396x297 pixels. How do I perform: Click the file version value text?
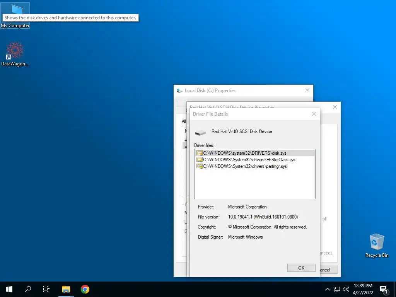click(263, 217)
